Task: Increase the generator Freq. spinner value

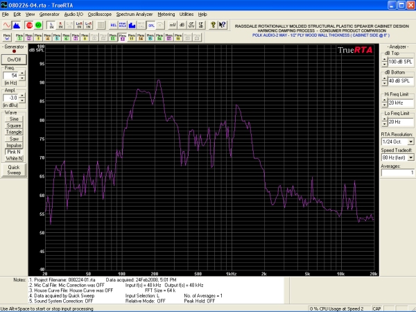Action: coord(23,73)
